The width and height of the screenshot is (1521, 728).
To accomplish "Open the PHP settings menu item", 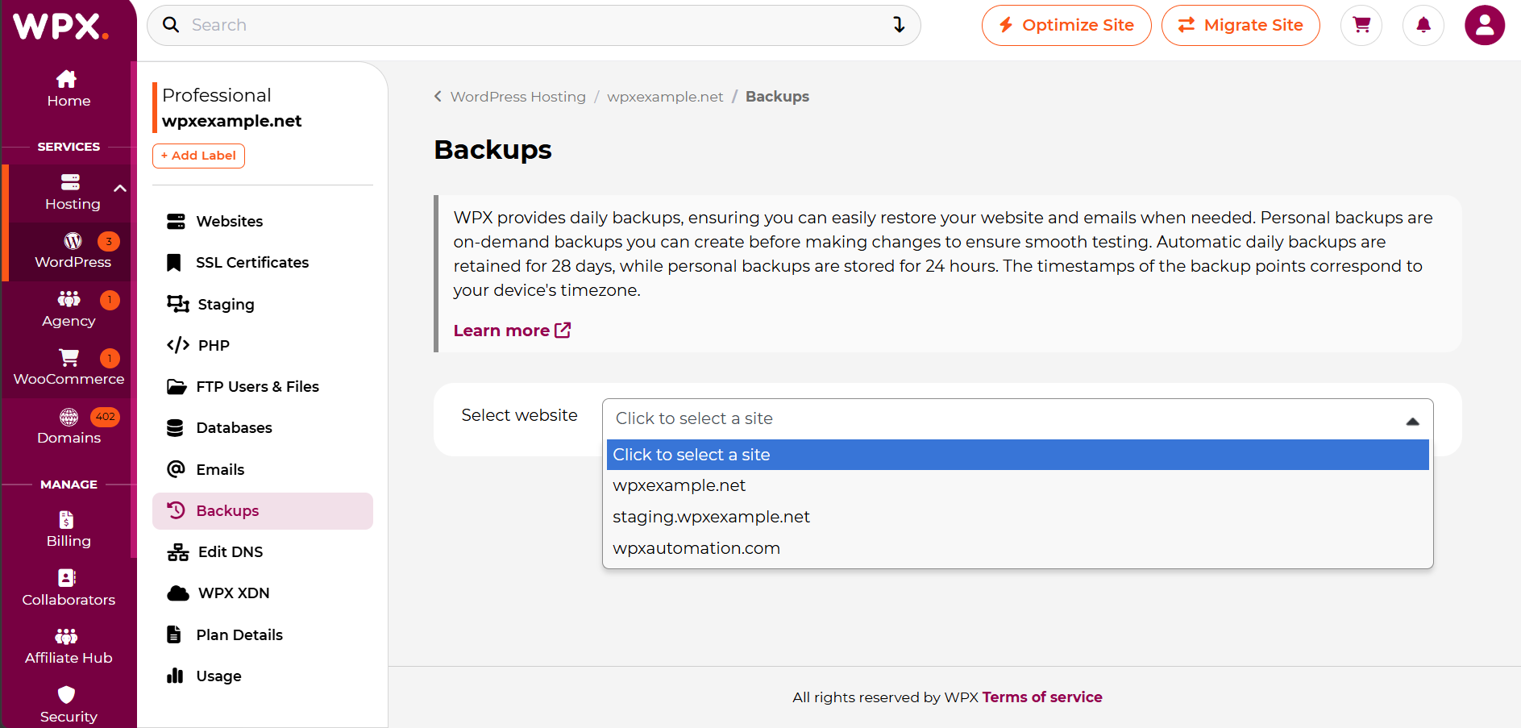I will 263,345.
